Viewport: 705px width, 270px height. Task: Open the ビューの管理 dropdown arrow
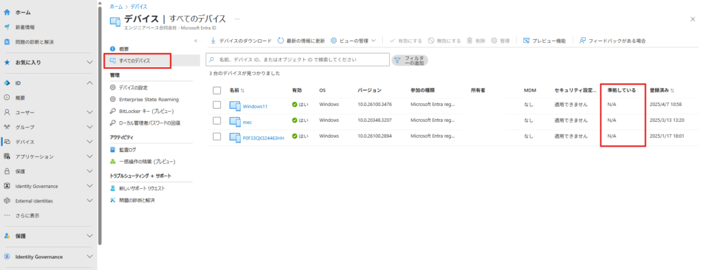click(373, 41)
